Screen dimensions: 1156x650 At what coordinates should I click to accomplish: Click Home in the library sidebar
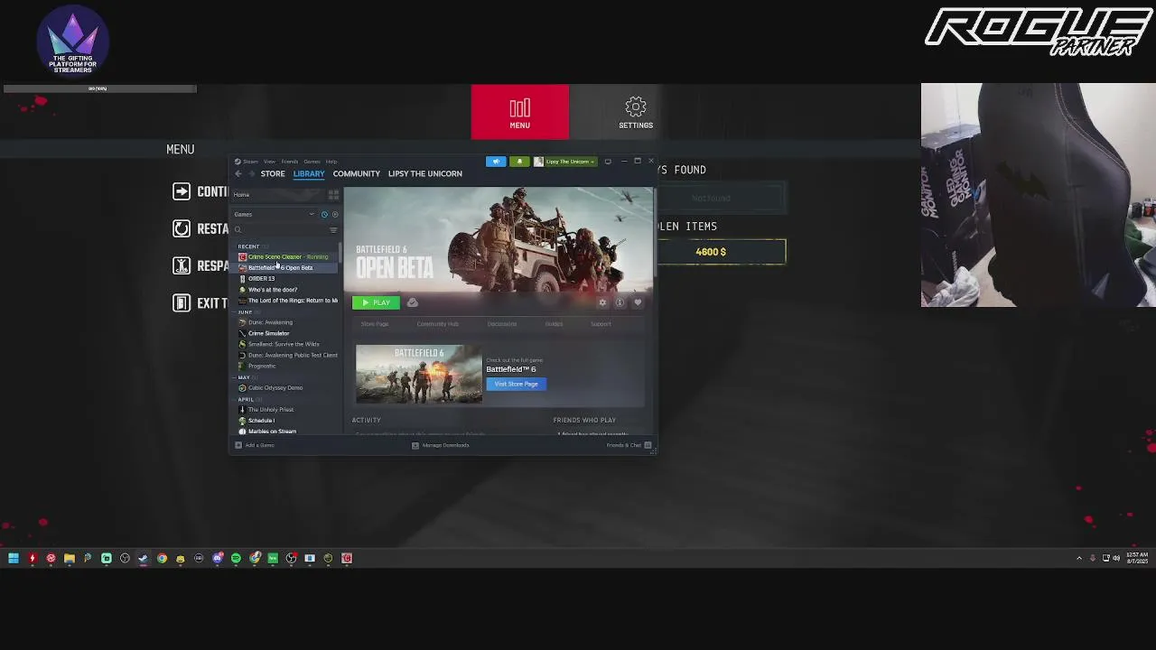pos(241,195)
